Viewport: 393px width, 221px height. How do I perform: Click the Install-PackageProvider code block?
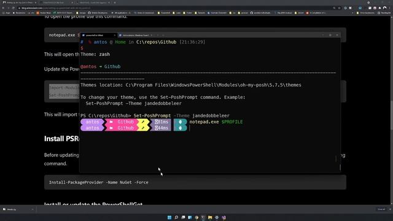click(195, 182)
